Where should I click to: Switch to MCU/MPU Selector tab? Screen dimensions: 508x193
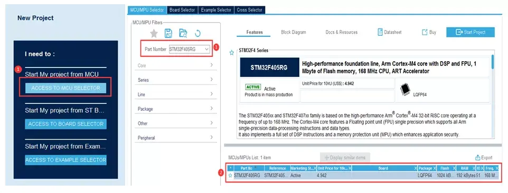[x=147, y=10]
